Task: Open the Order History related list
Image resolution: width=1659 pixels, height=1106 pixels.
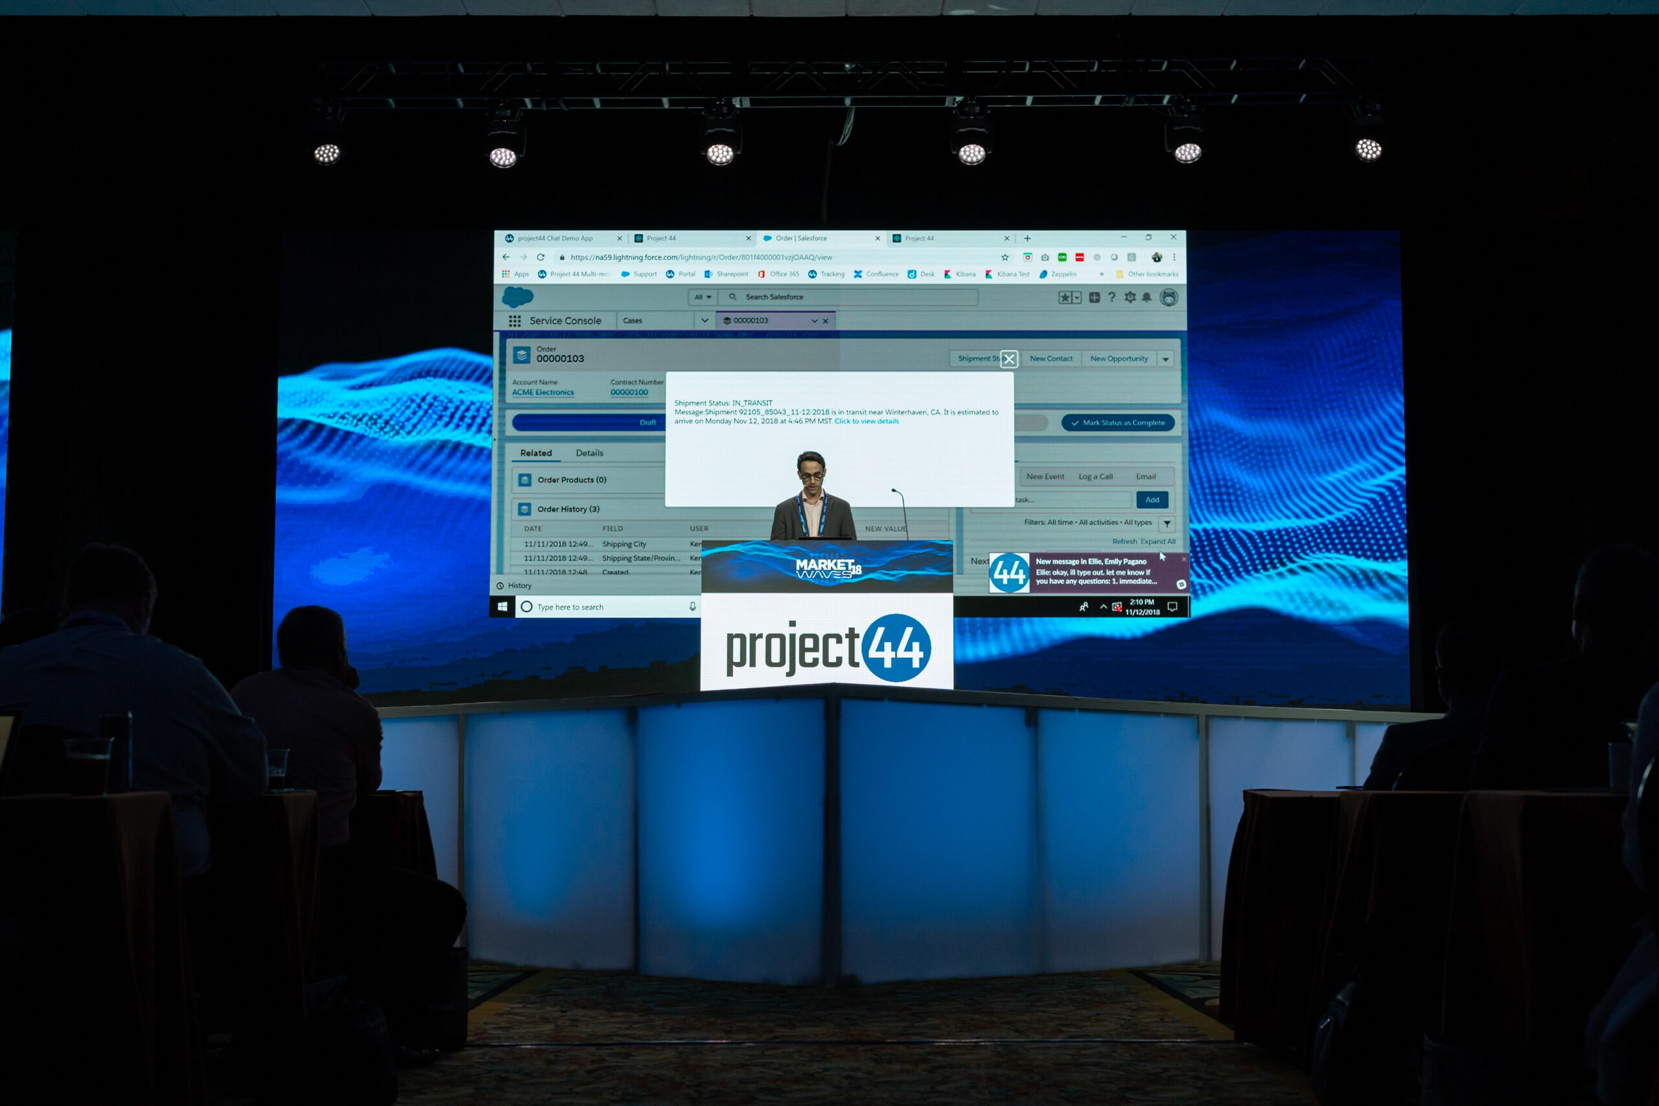Action: (568, 509)
